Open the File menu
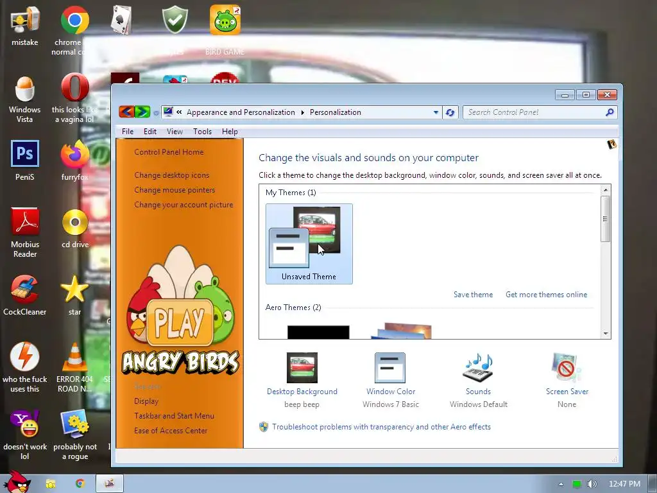 (128, 132)
